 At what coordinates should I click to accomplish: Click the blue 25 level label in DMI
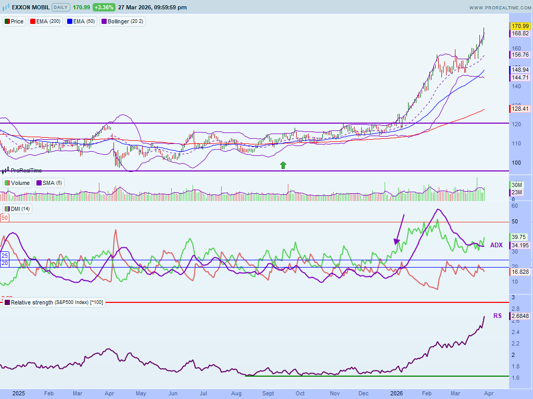pyautogui.click(x=4, y=256)
